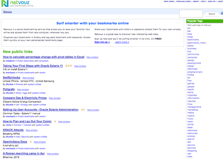The height and width of the screenshot is (159, 223).
Task: Select the 'download' popular tag
Action: pos(192,69)
